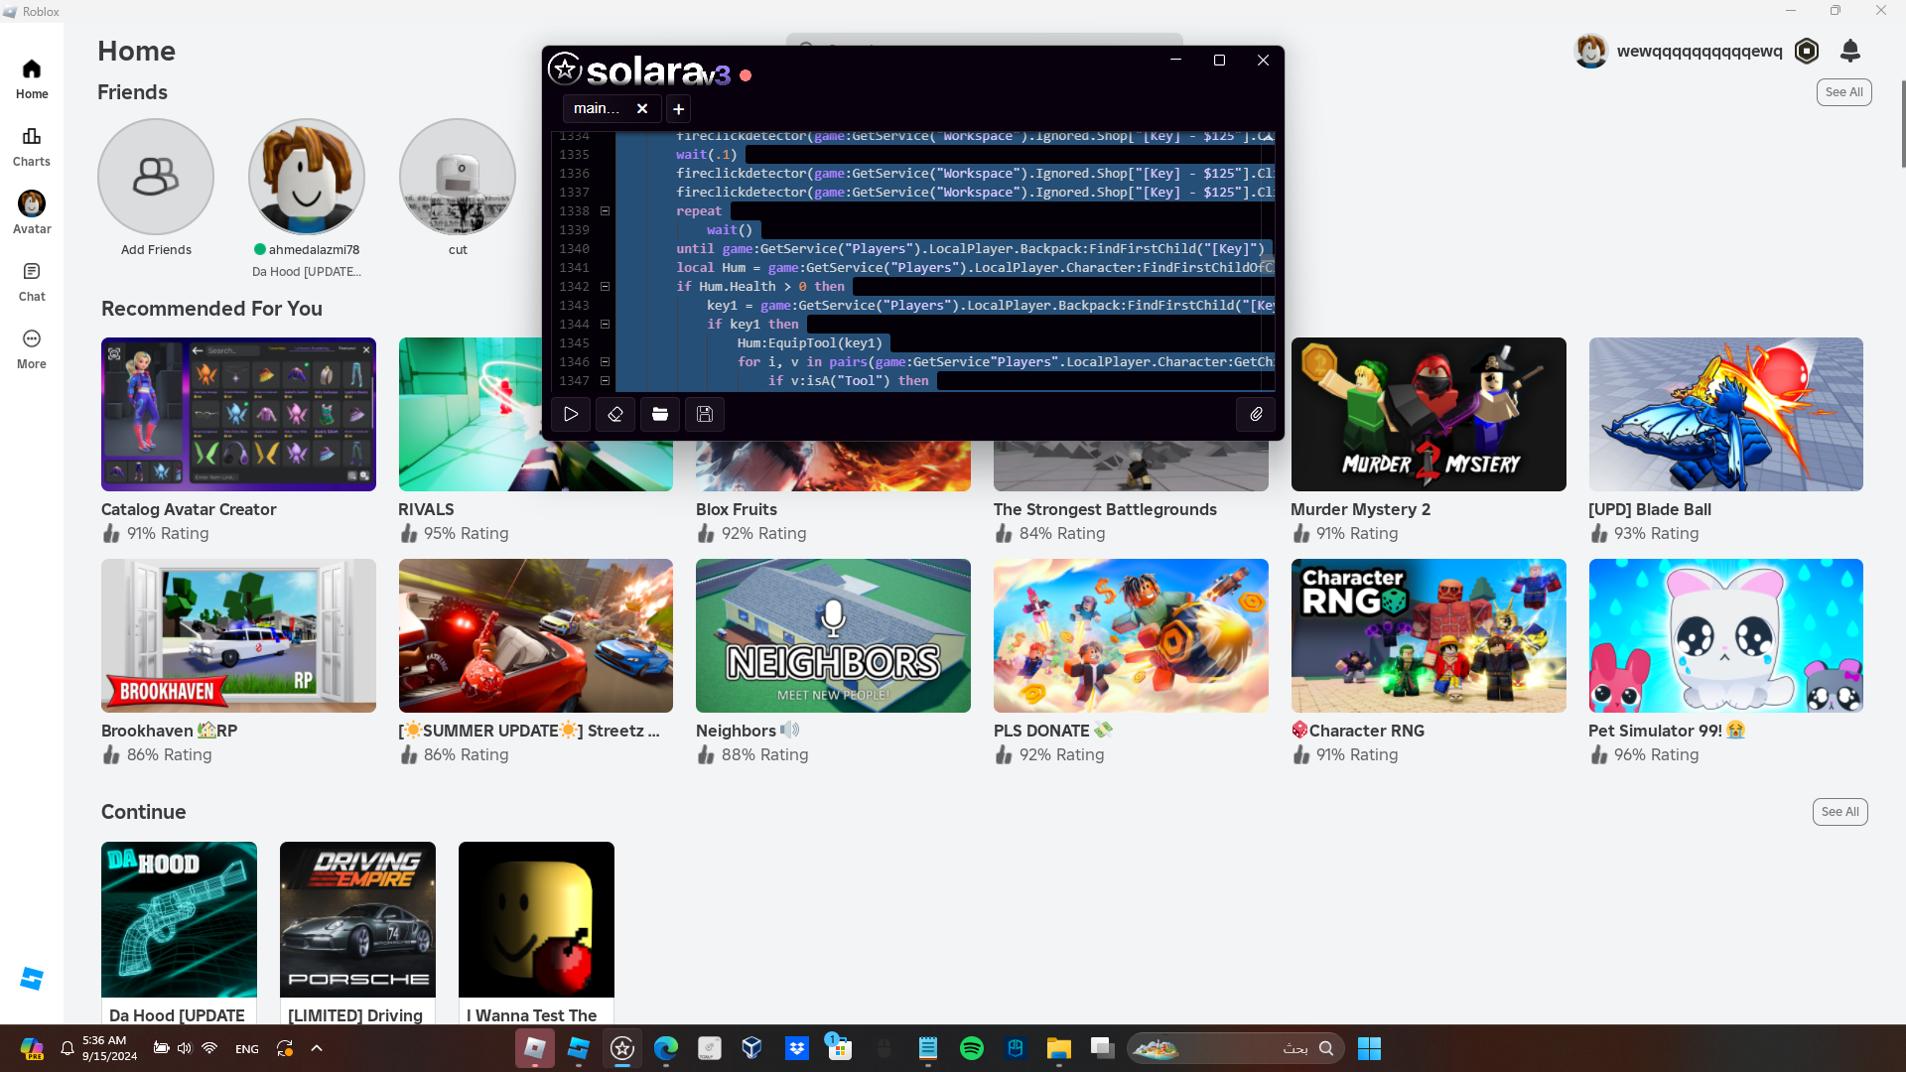1906x1072 pixels.
Task: Close the main script tab
Action: point(642,108)
